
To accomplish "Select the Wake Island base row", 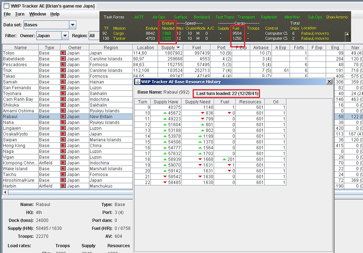I will tap(67, 169).
